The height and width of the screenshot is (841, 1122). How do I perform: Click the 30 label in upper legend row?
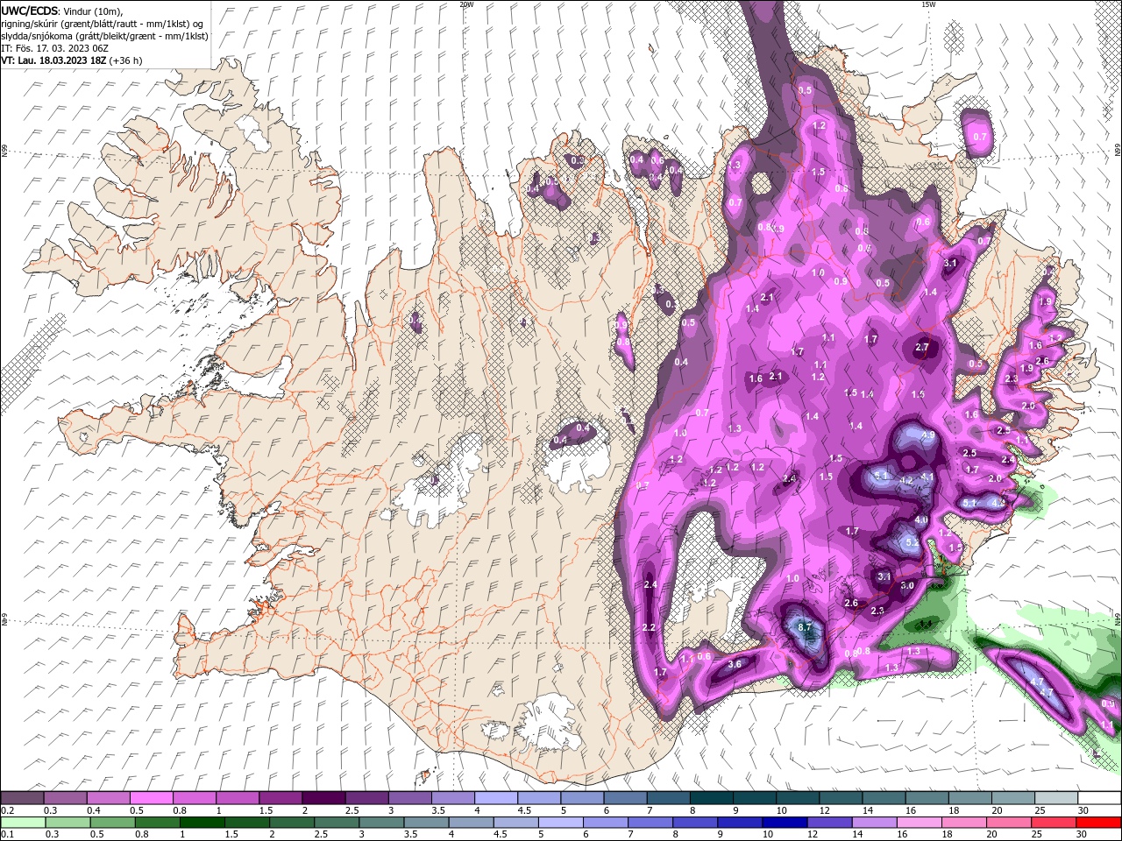point(1083,810)
